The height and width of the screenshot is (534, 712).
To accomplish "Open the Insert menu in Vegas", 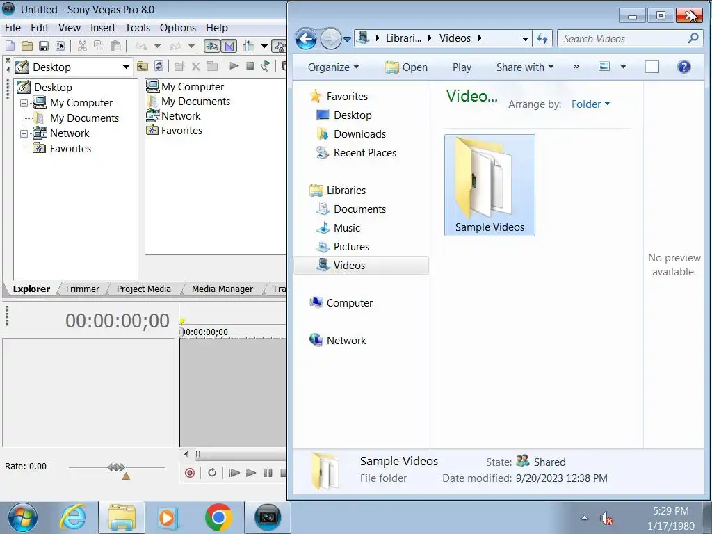I will point(103,28).
